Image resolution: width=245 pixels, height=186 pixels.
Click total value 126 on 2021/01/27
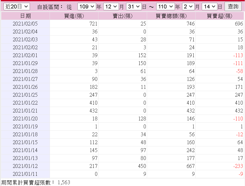[191, 79]
